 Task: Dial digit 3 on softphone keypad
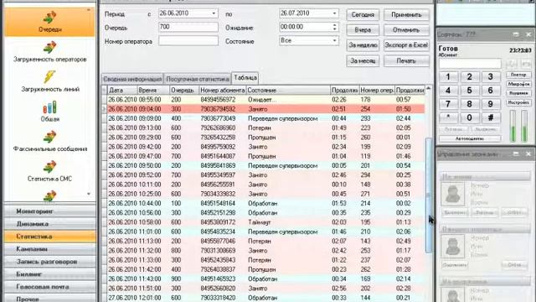coord(491,76)
